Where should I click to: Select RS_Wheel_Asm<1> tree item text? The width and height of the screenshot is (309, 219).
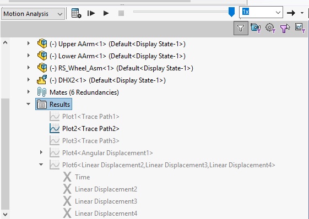(121, 68)
